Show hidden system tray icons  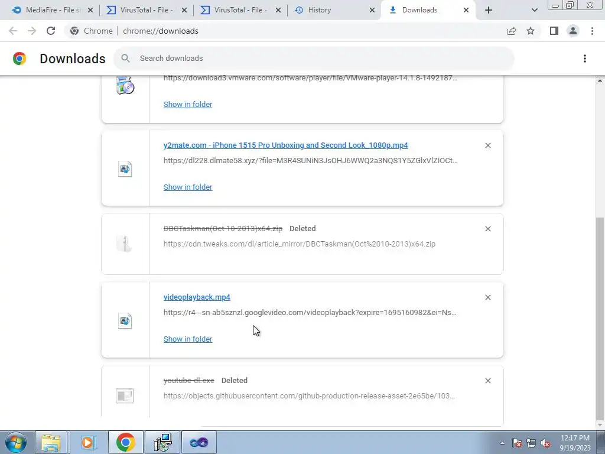click(502, 443)
